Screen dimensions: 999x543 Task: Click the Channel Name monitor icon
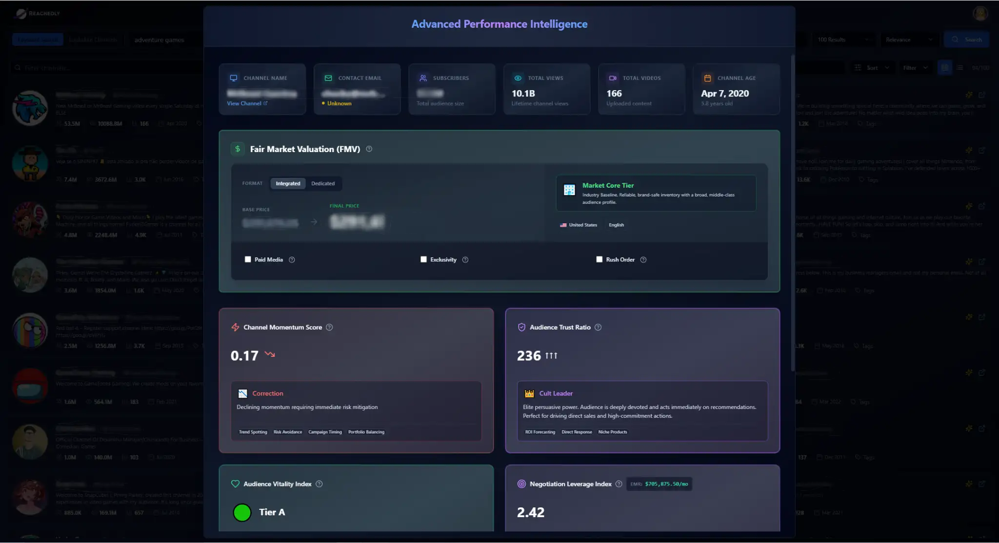coord(234,78)
